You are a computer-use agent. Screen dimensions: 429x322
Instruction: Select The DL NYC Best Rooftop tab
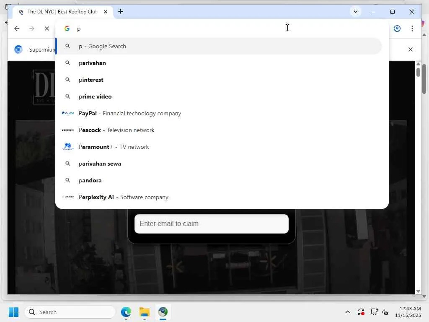coord(63,12)
